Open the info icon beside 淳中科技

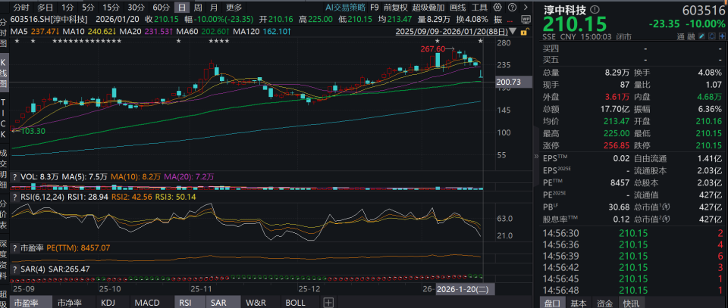(x=596, y=9)
